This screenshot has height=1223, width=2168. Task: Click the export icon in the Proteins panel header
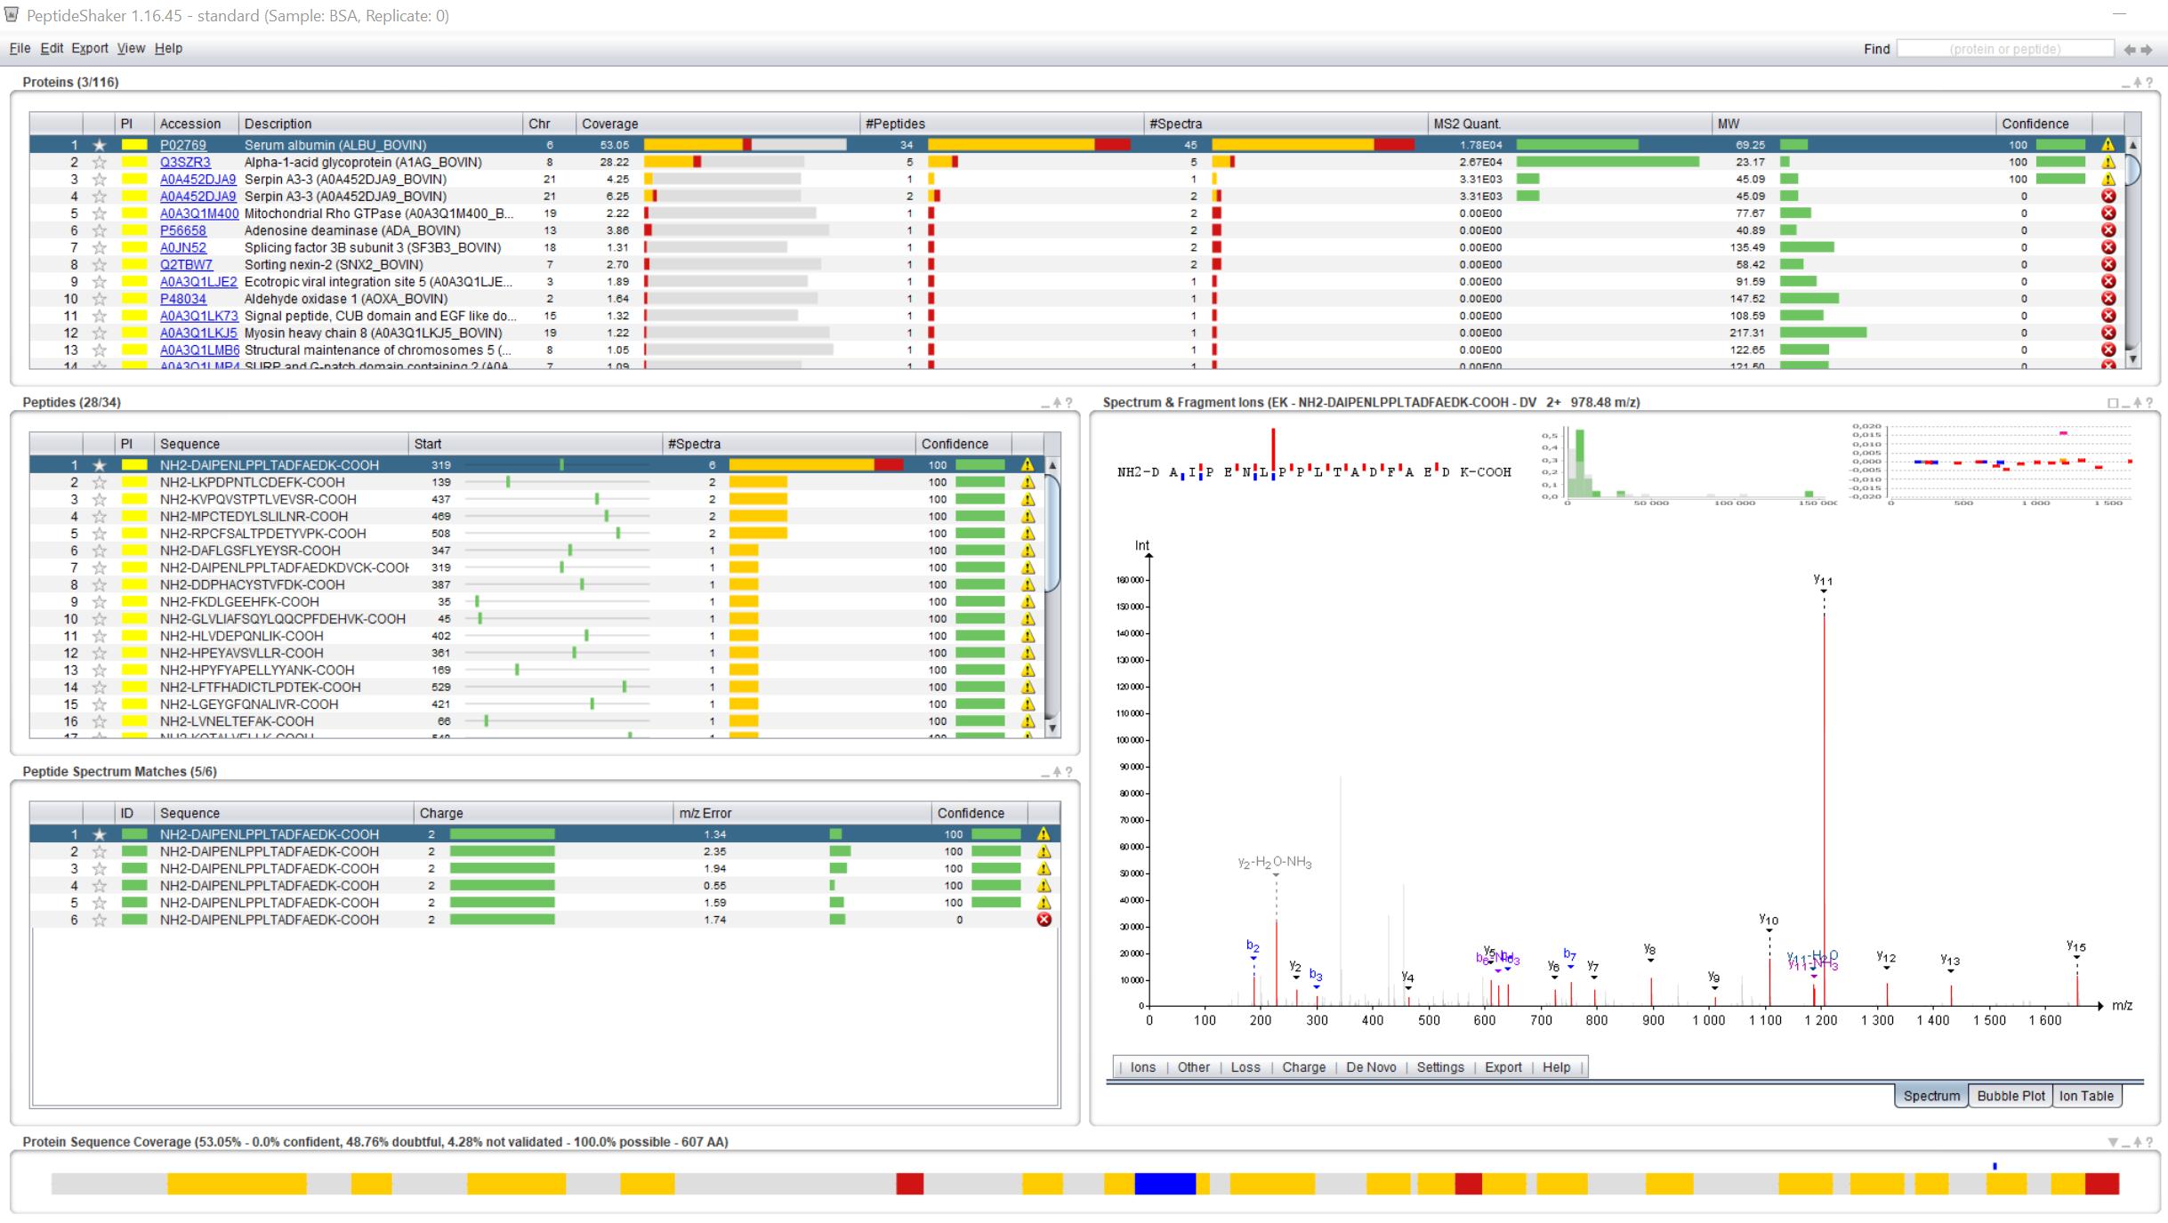coord(2139,81)
